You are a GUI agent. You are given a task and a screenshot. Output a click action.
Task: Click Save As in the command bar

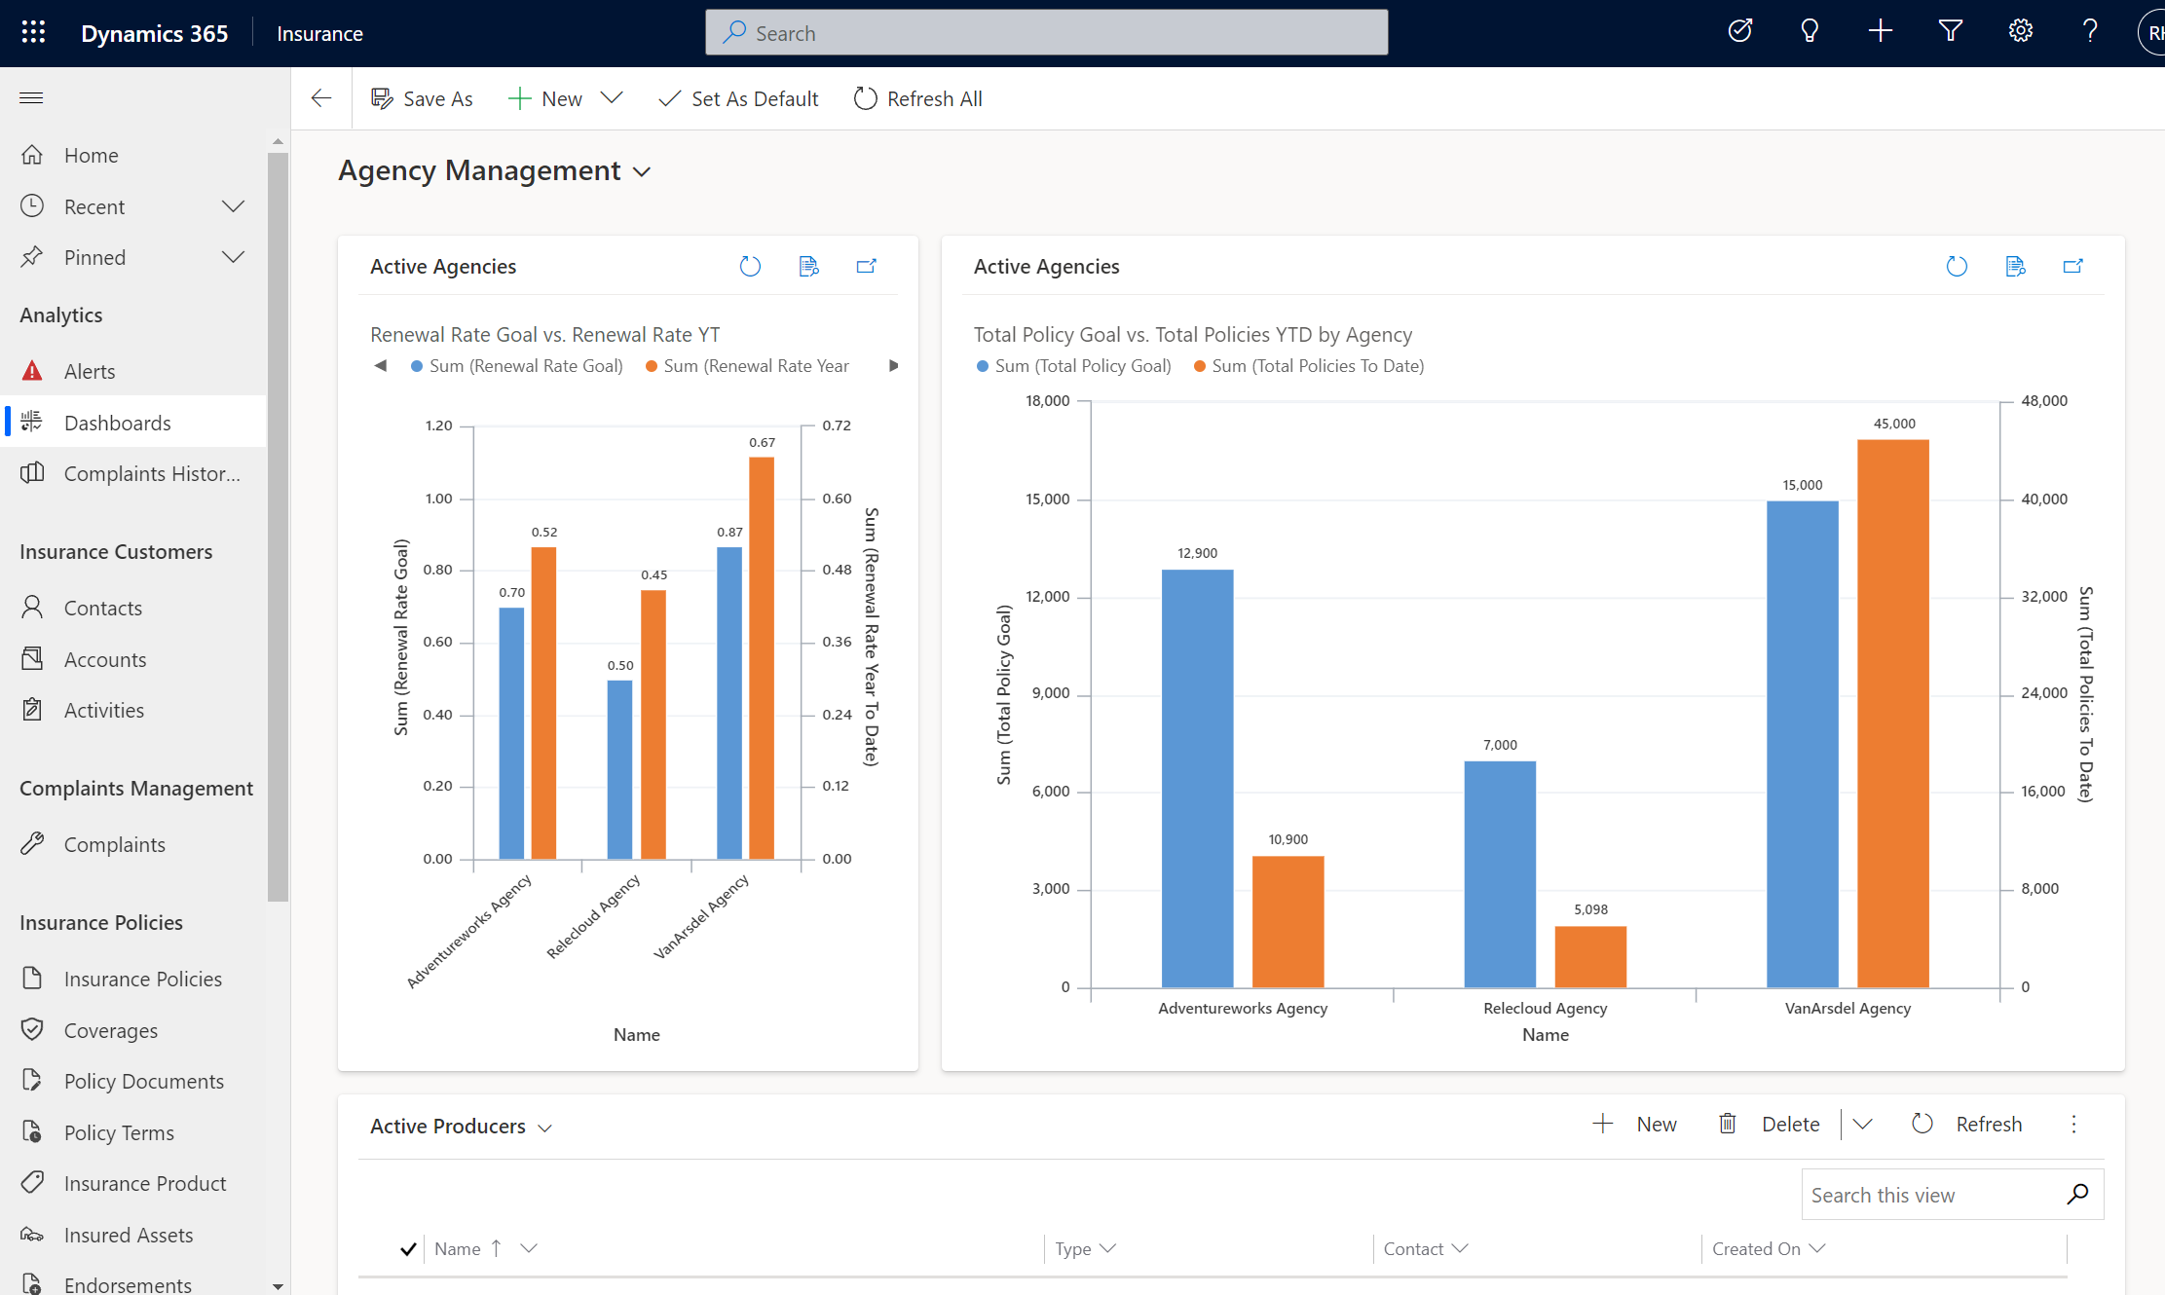pos(422,98)
